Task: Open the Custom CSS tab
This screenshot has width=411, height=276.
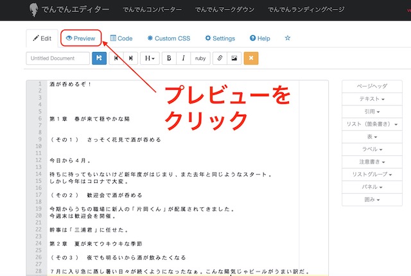Action: click(169, 39)
